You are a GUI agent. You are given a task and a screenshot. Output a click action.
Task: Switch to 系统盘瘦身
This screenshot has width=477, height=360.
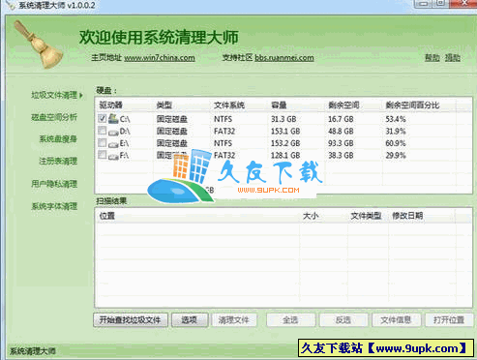[x=58, y=139]
